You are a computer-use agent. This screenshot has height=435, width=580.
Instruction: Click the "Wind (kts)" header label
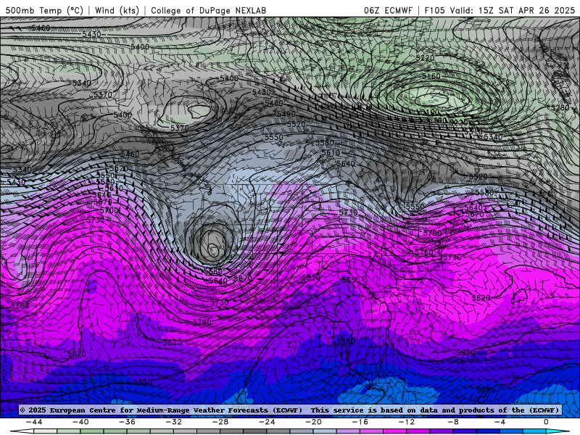(x=117, y=10)
